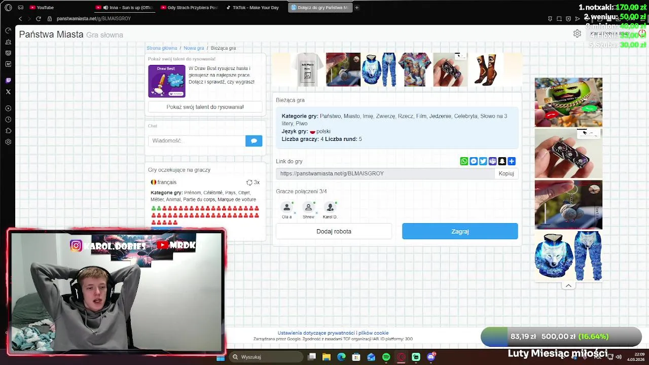Viewport: 649px width, 365px height.
Task: Open History clock icon in the sidebar
Action: point(8,120)
